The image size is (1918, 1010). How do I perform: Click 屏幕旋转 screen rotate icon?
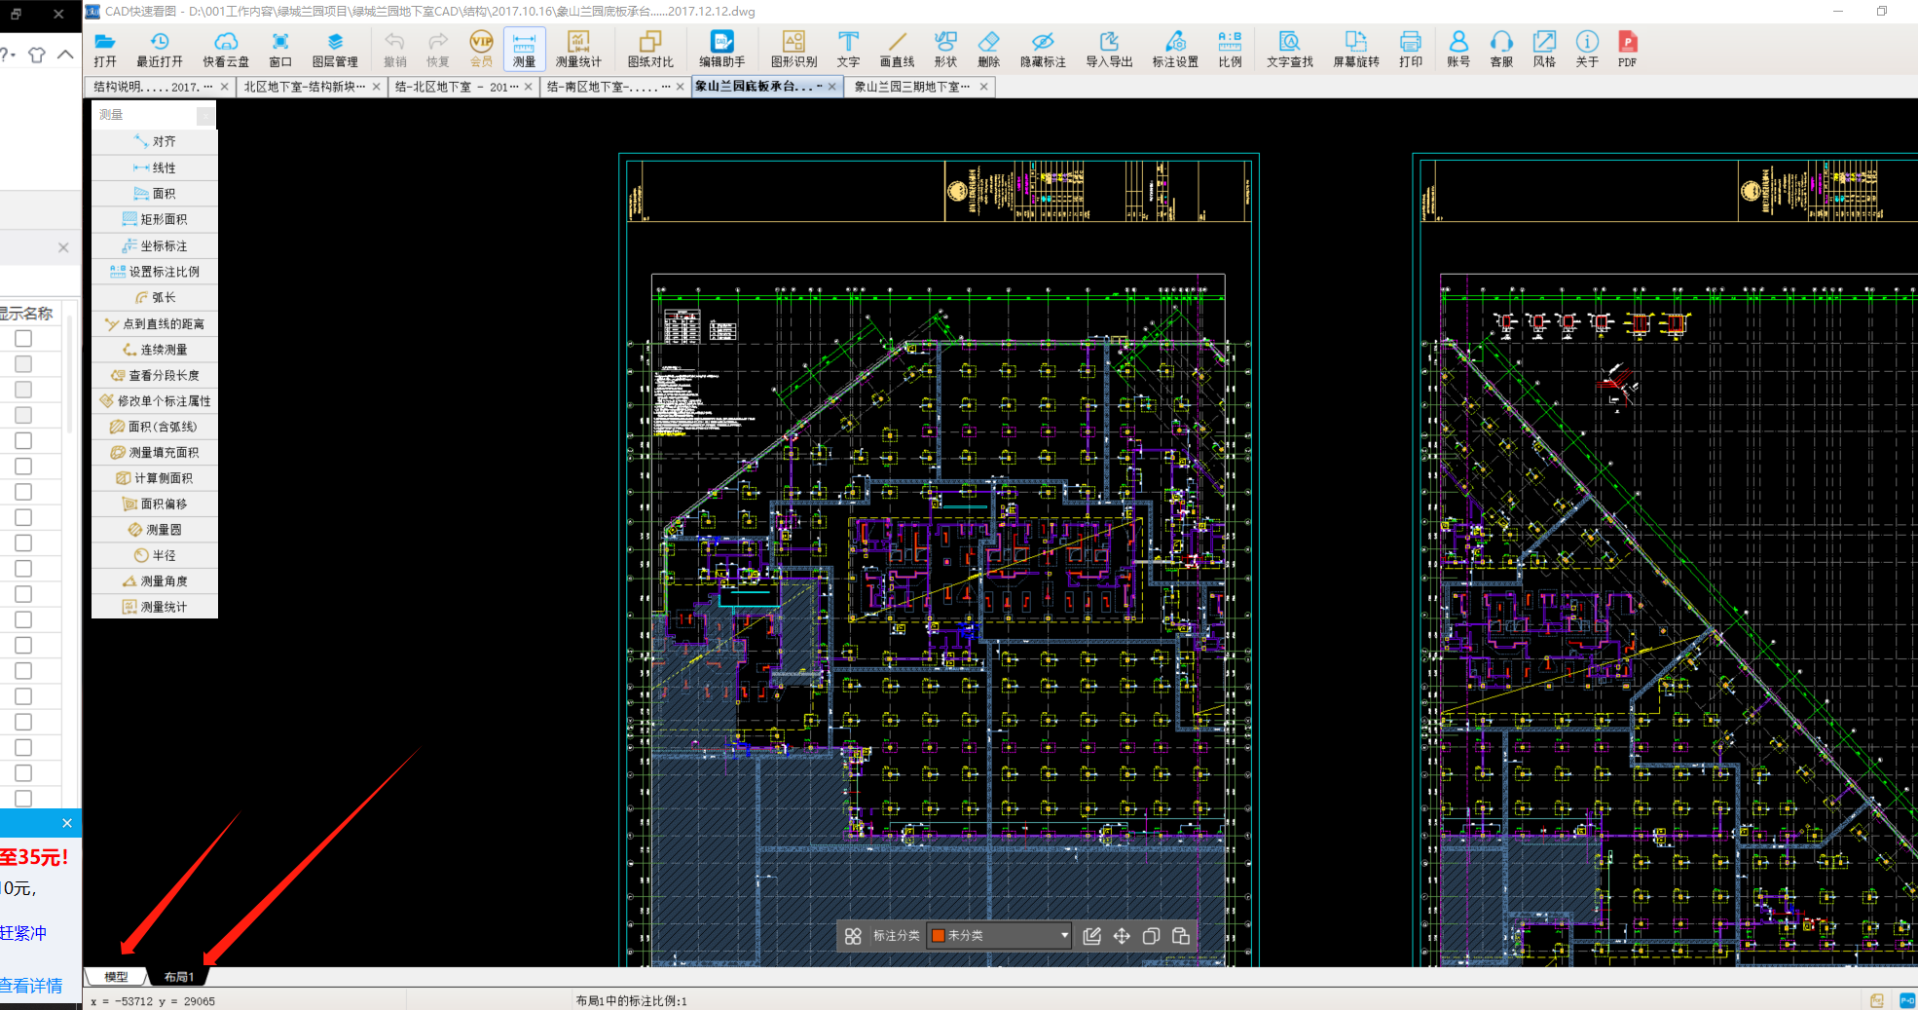[x=1356, y=49]
